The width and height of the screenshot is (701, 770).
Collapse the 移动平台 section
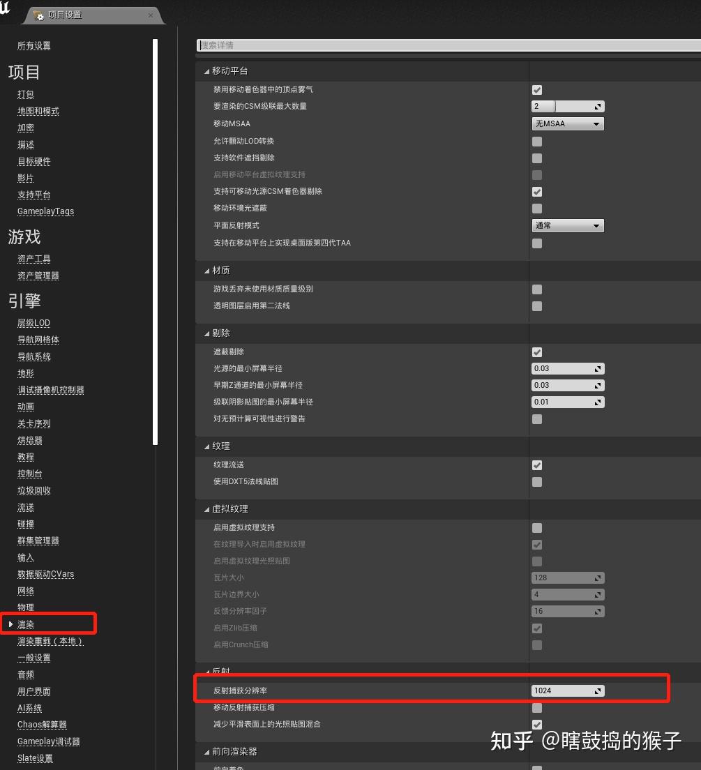205,70
